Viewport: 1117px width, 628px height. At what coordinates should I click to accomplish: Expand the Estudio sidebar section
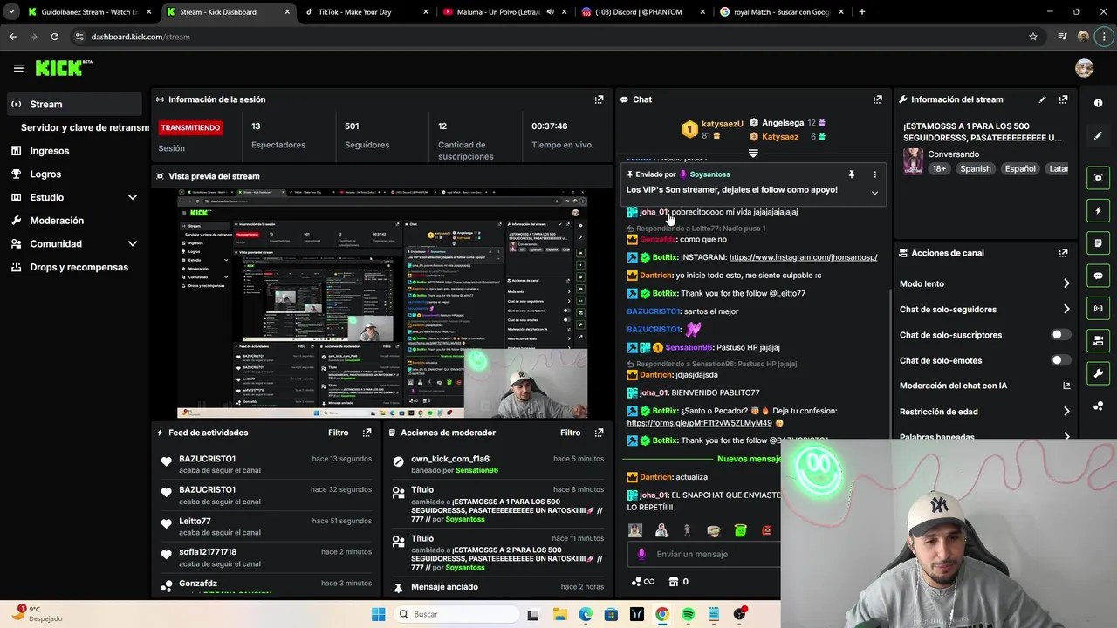[133, 197]
